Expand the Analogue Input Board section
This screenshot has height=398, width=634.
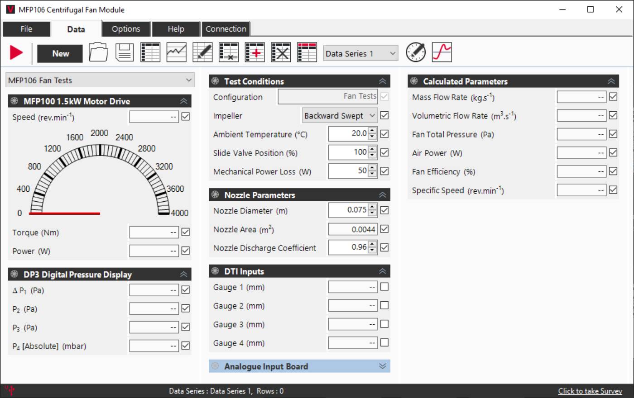(382, 366)
